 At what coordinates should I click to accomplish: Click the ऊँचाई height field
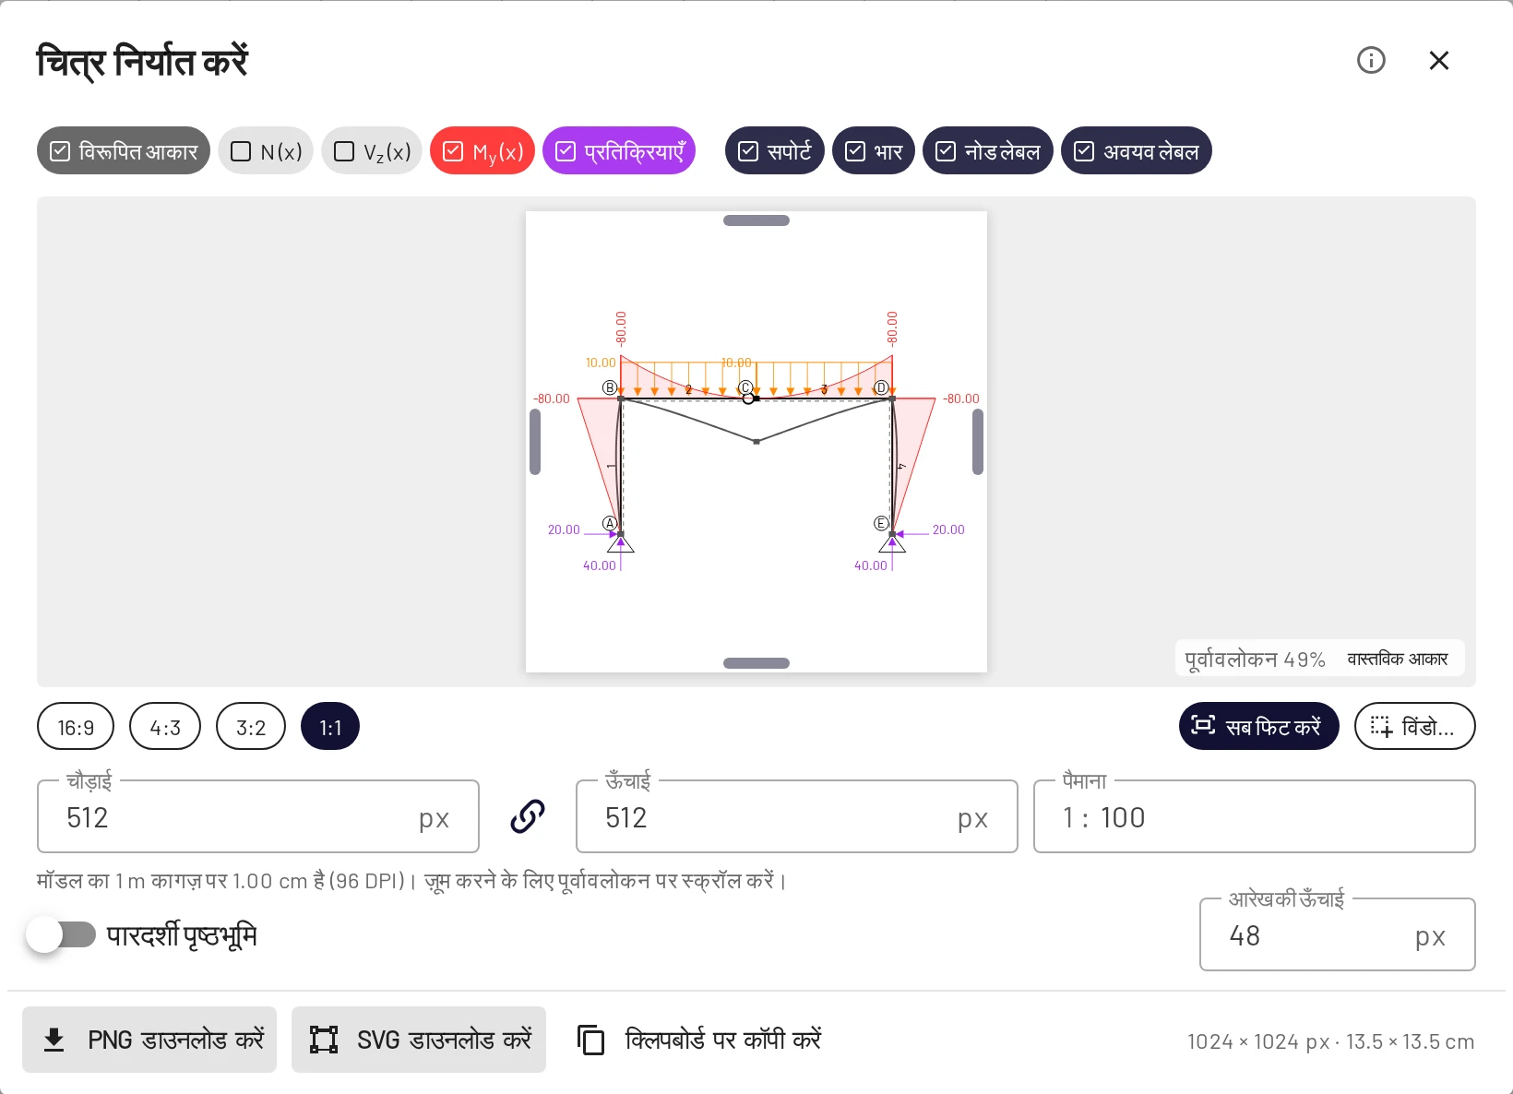point(796,817)
